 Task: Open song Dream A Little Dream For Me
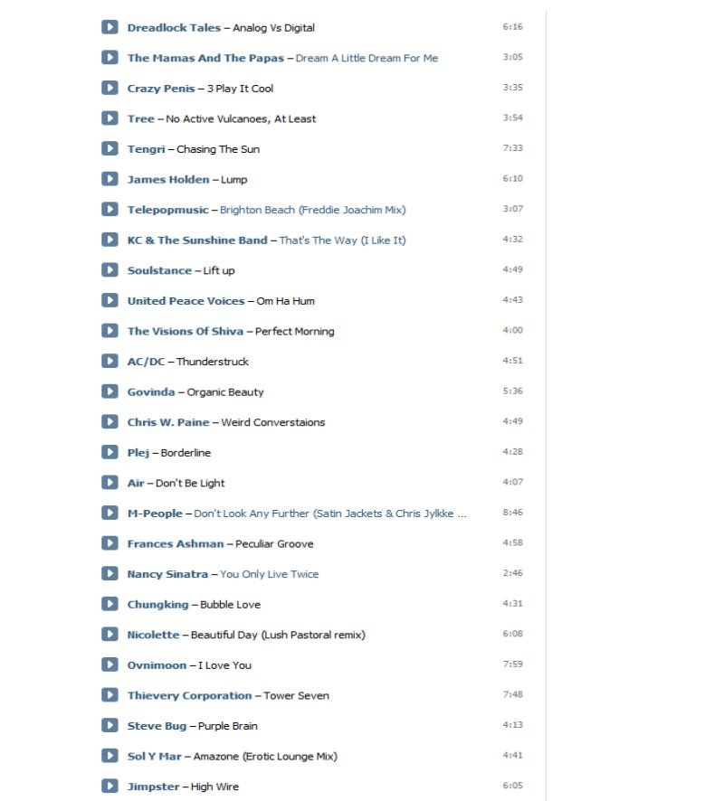(x=367, y=58)
